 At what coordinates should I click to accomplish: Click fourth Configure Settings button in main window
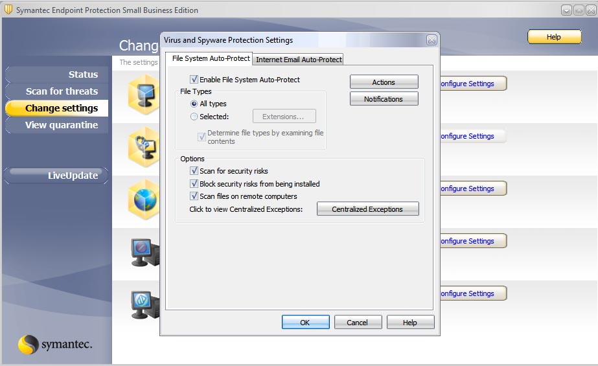pyautogui.click(x=473, y=241)
